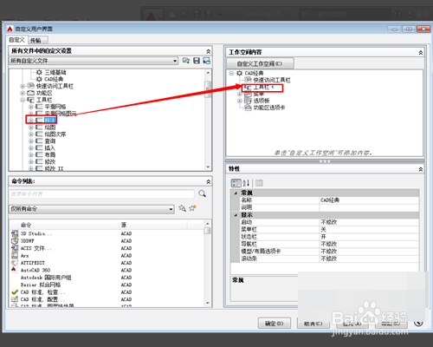
Task: Click the 确定(O) button
Action: pyautogui.click(x=275, y=324)
